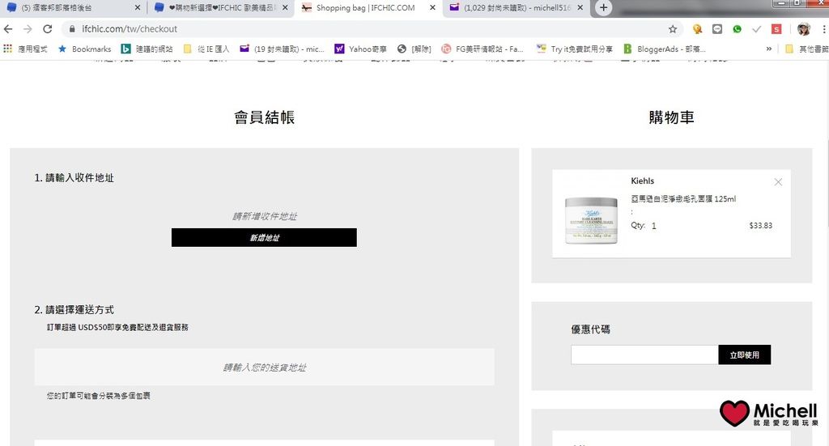Click the 請輸入您的送貨地址 shipping placeholder box
Viewport: 829px width, 446px height.
[265, 367]
